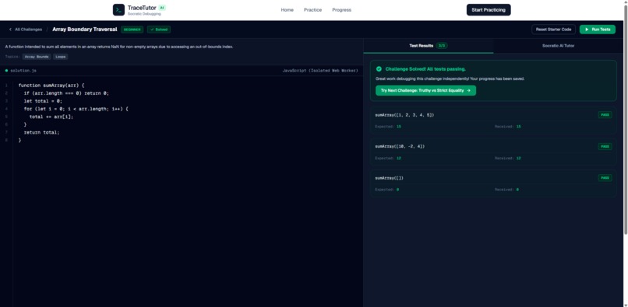
Task: Switch to the Socratic AI Tutor tab
Action: point(559,46)
